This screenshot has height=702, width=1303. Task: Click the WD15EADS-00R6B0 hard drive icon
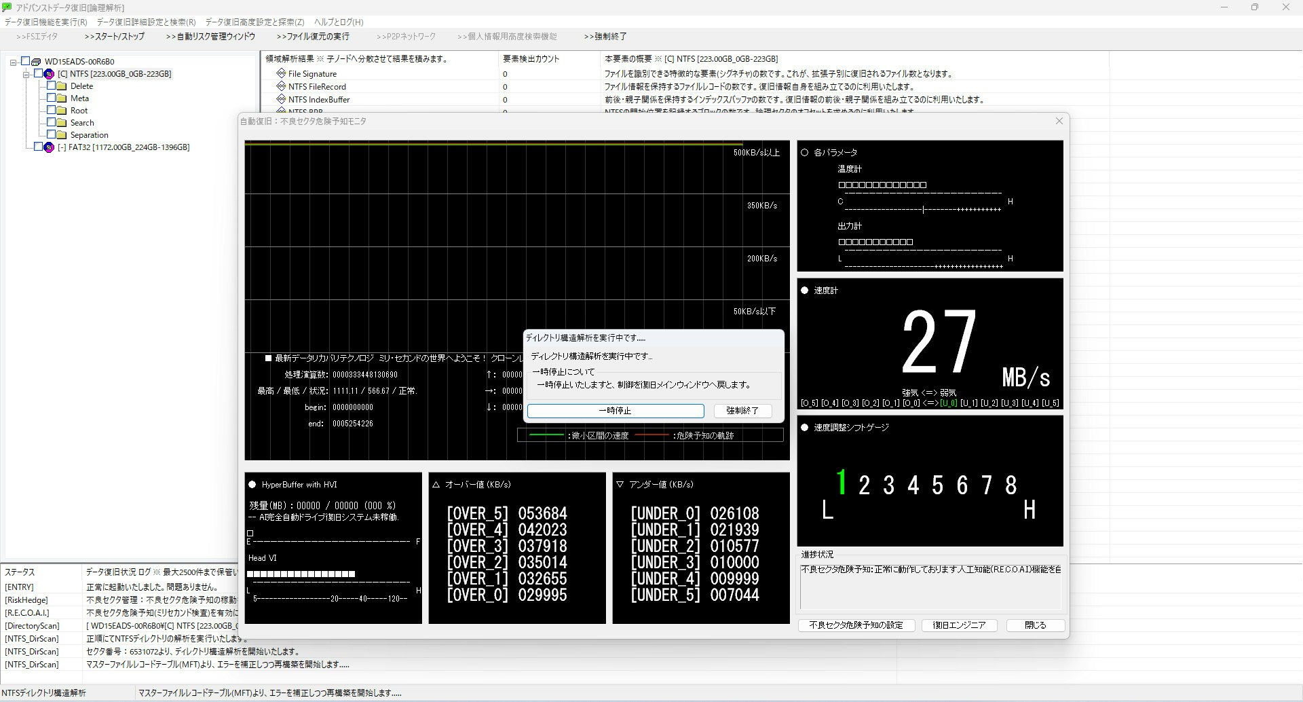[37, 62]
